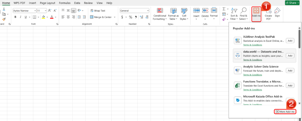Align text left
302x121 pixels.
63,17
